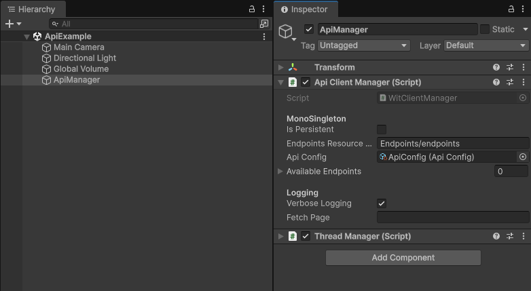Toggle the Is Persistent checkbox
This screenshot has height=291, width=531.
pyautogui.click(x=382, y=130)
